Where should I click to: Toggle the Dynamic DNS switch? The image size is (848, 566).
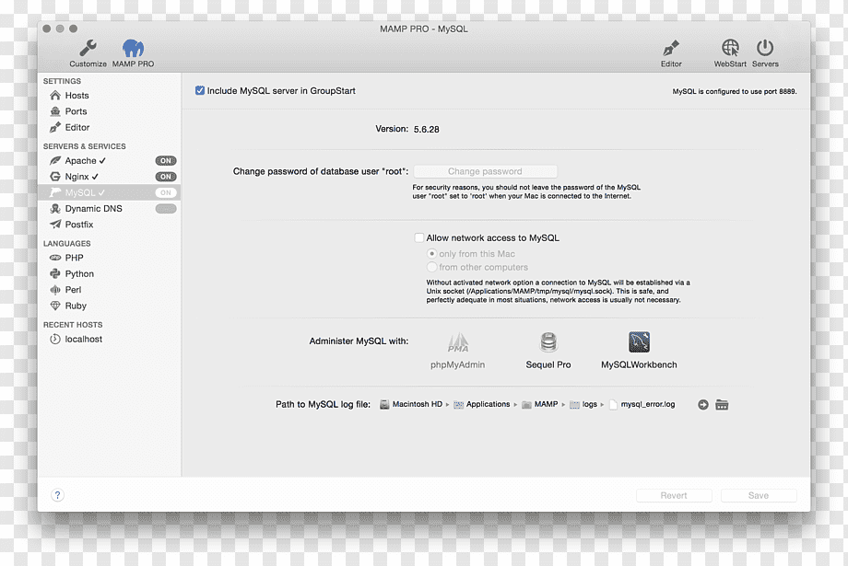(x=166, y=209)
